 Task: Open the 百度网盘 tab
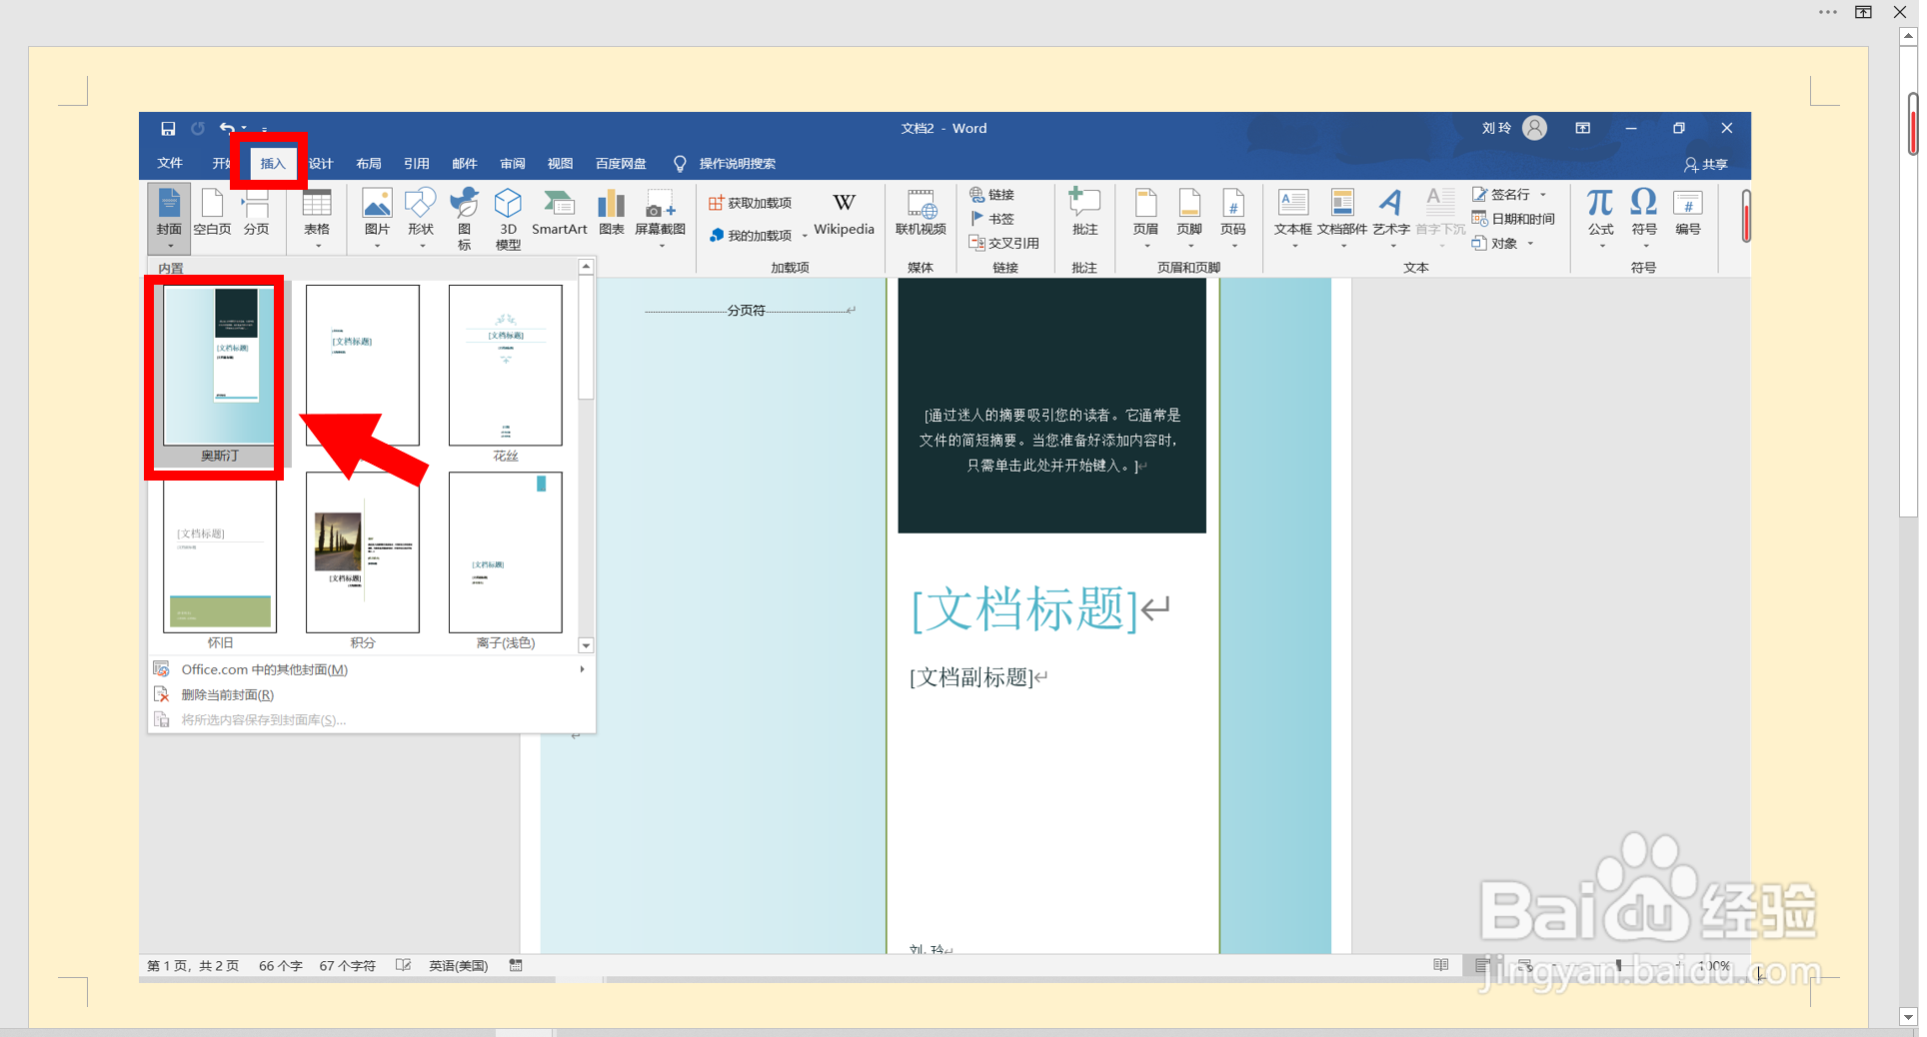click(x=621, y=163)
